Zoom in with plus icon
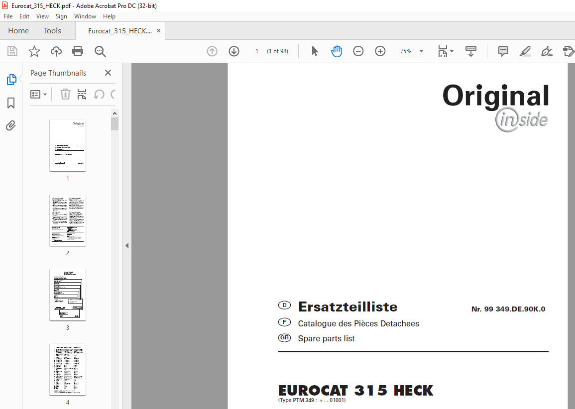This screenshot has width=575, height=409. coord(380,51)
